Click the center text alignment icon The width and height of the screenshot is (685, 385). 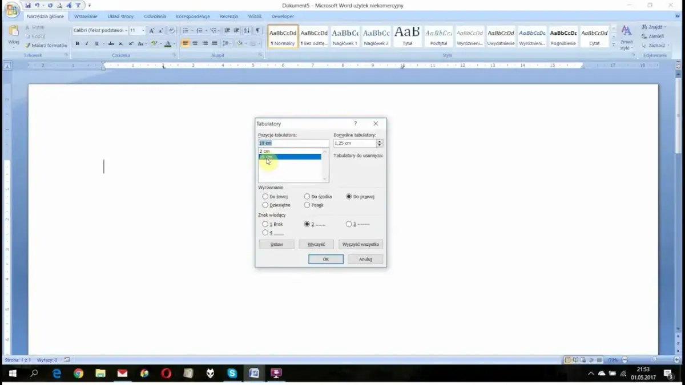195,43
